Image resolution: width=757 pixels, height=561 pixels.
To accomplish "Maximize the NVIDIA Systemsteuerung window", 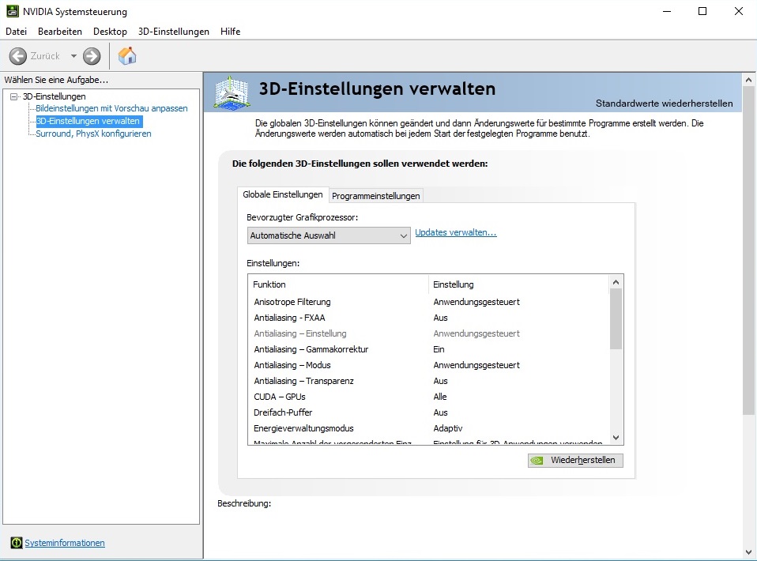I will pyautogui.click(x=702, y=11).
